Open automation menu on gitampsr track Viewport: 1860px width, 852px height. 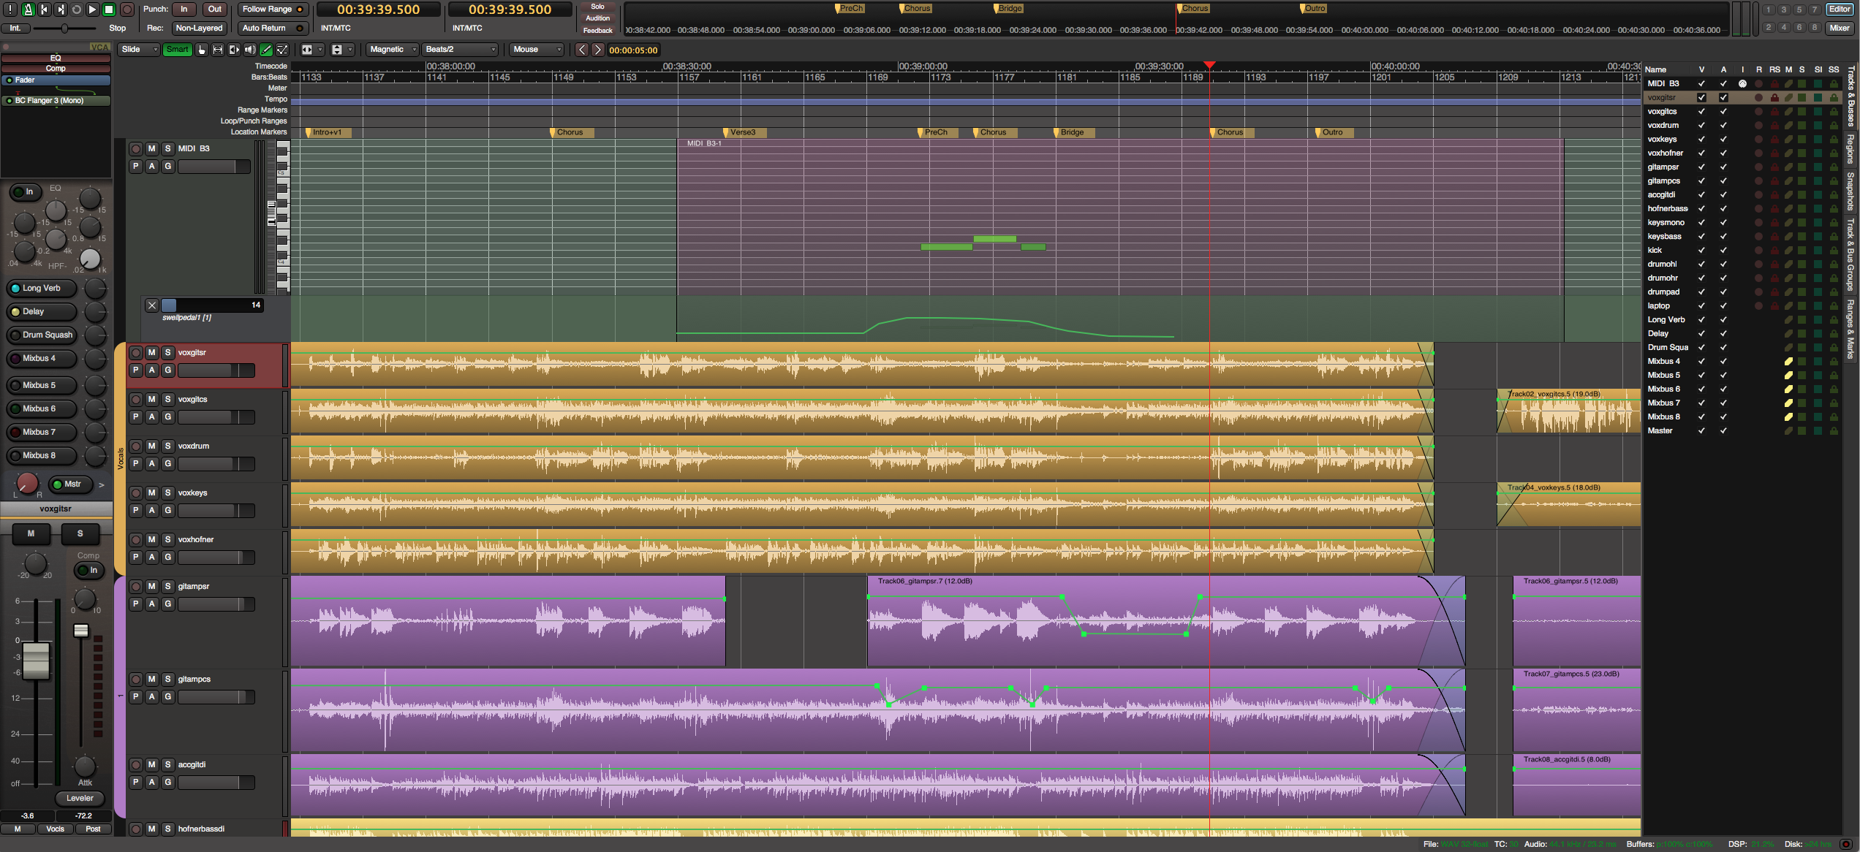151,604
